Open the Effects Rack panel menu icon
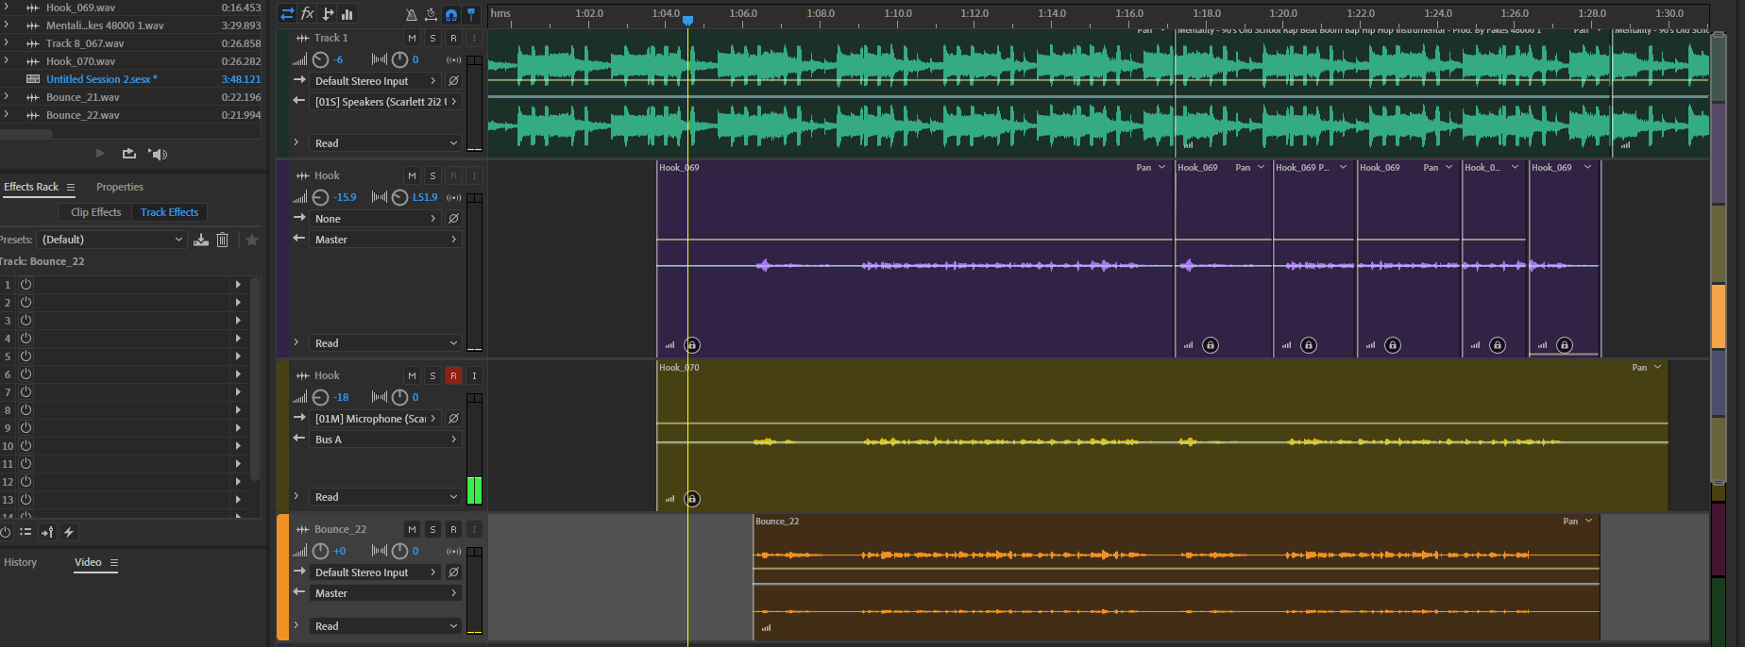This screenshot has width=1745, height=647. tap(71, 187)
